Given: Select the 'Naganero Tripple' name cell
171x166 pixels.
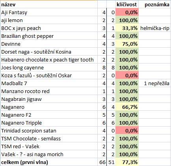Looking at the screenshot, I should pyautogui.click(x=49, y=123).
